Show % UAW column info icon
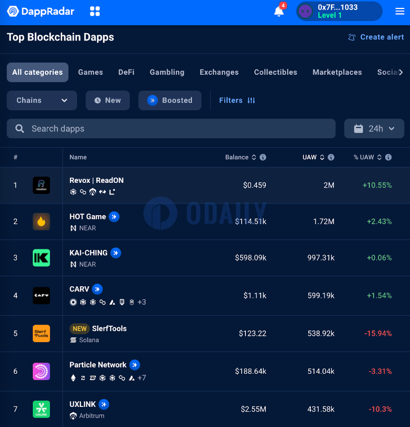410x427 pixels. click(x=388, y=158)
